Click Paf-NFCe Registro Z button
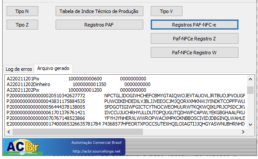The width and height of the screenshot is (258, 159). click(194, 39)
